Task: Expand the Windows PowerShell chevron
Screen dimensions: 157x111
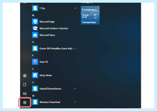Action: coord(75,102)
